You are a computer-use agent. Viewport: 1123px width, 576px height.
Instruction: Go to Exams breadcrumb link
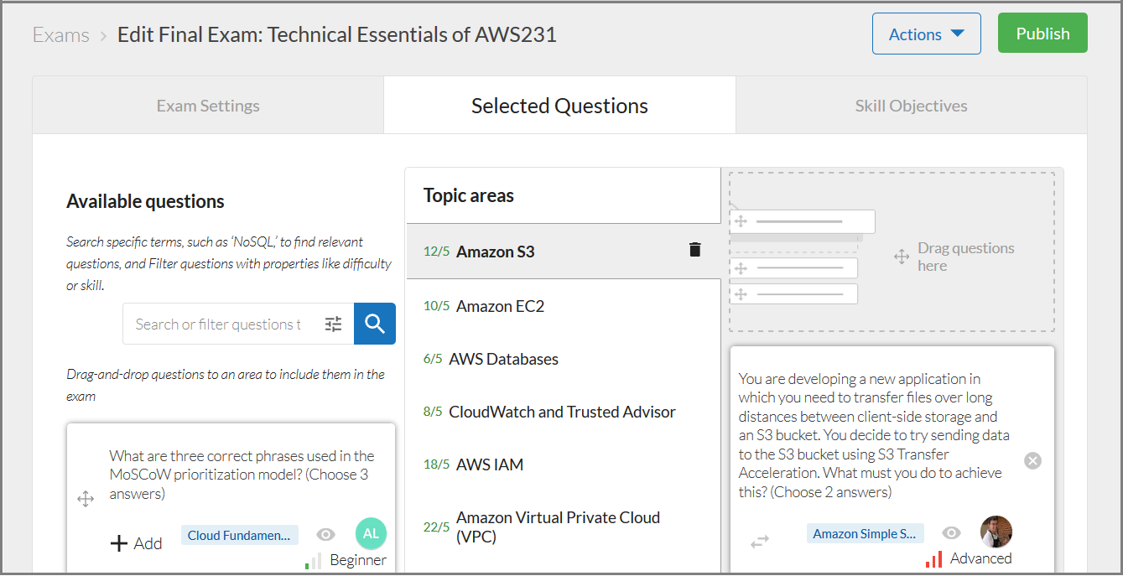(61, 34)
